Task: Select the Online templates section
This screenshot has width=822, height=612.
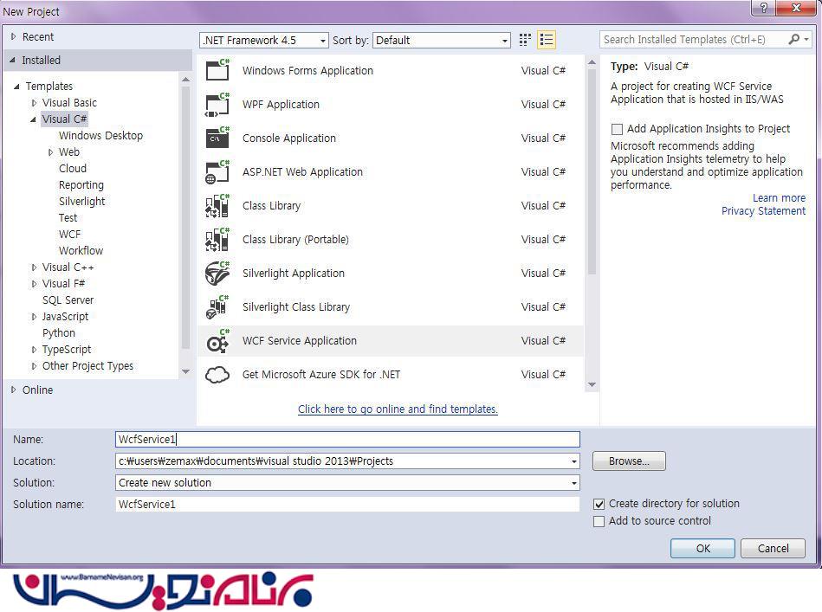Action: [x=37, y=390]
